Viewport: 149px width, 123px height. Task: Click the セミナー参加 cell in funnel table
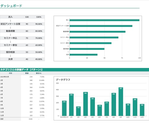coord(10,45)
